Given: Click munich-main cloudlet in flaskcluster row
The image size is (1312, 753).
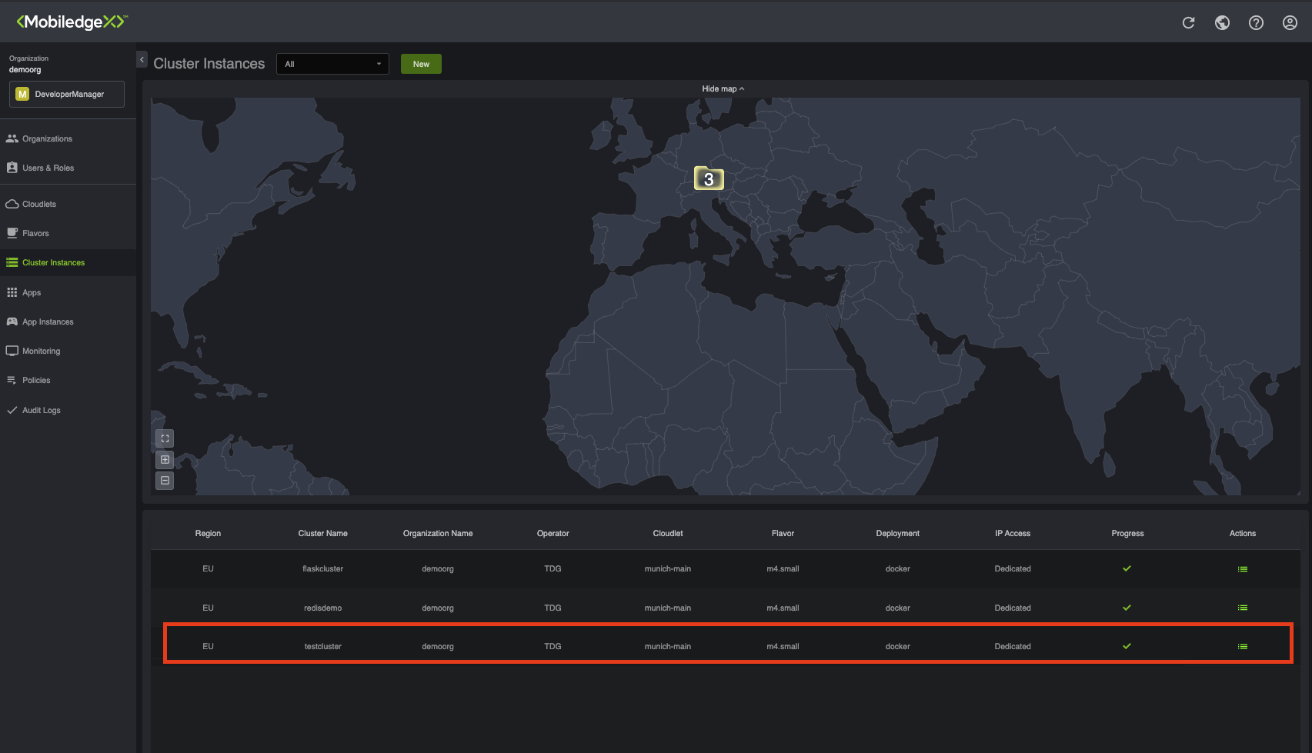Looking at the screenshot, I should point(668,568).
